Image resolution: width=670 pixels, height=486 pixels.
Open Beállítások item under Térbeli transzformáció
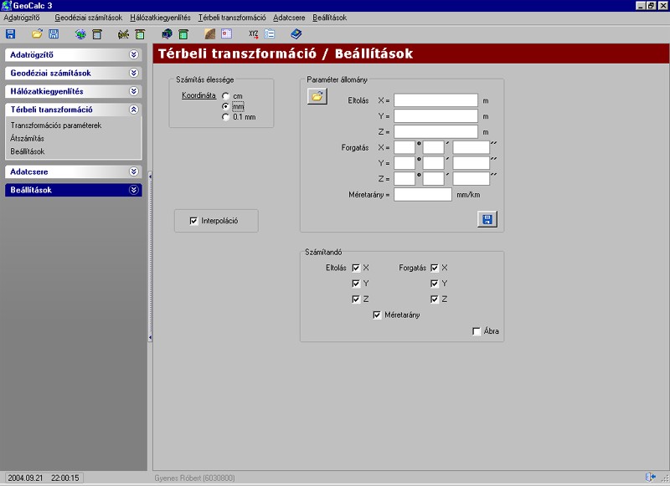pos(28,151)
